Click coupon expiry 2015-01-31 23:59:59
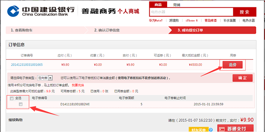Image resolution: width=265 pixels, height=132 pixels. click(x=208, y=104)
